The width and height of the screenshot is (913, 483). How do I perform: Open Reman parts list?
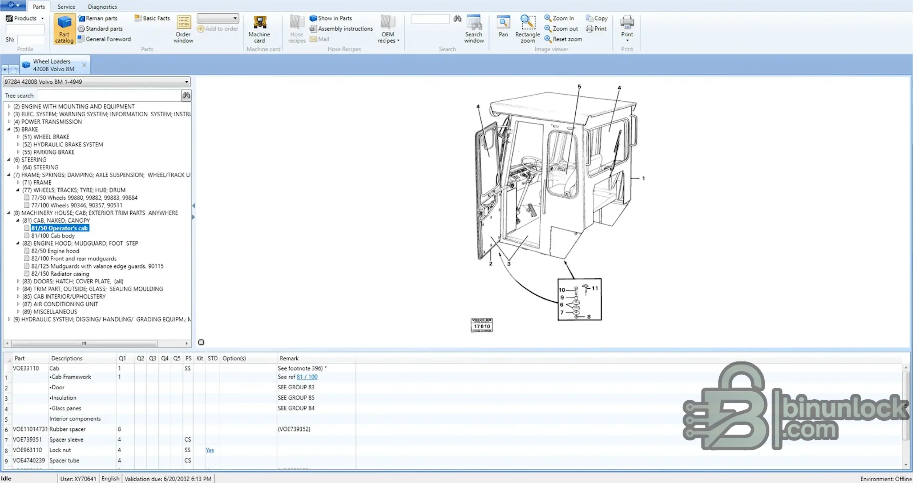coord(97,18)
